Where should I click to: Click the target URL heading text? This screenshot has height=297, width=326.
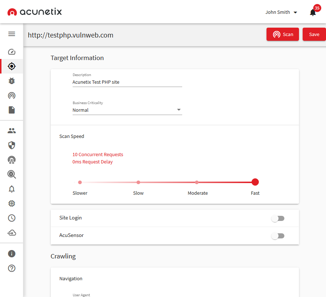pyautogui.click(x=70, y=35)
